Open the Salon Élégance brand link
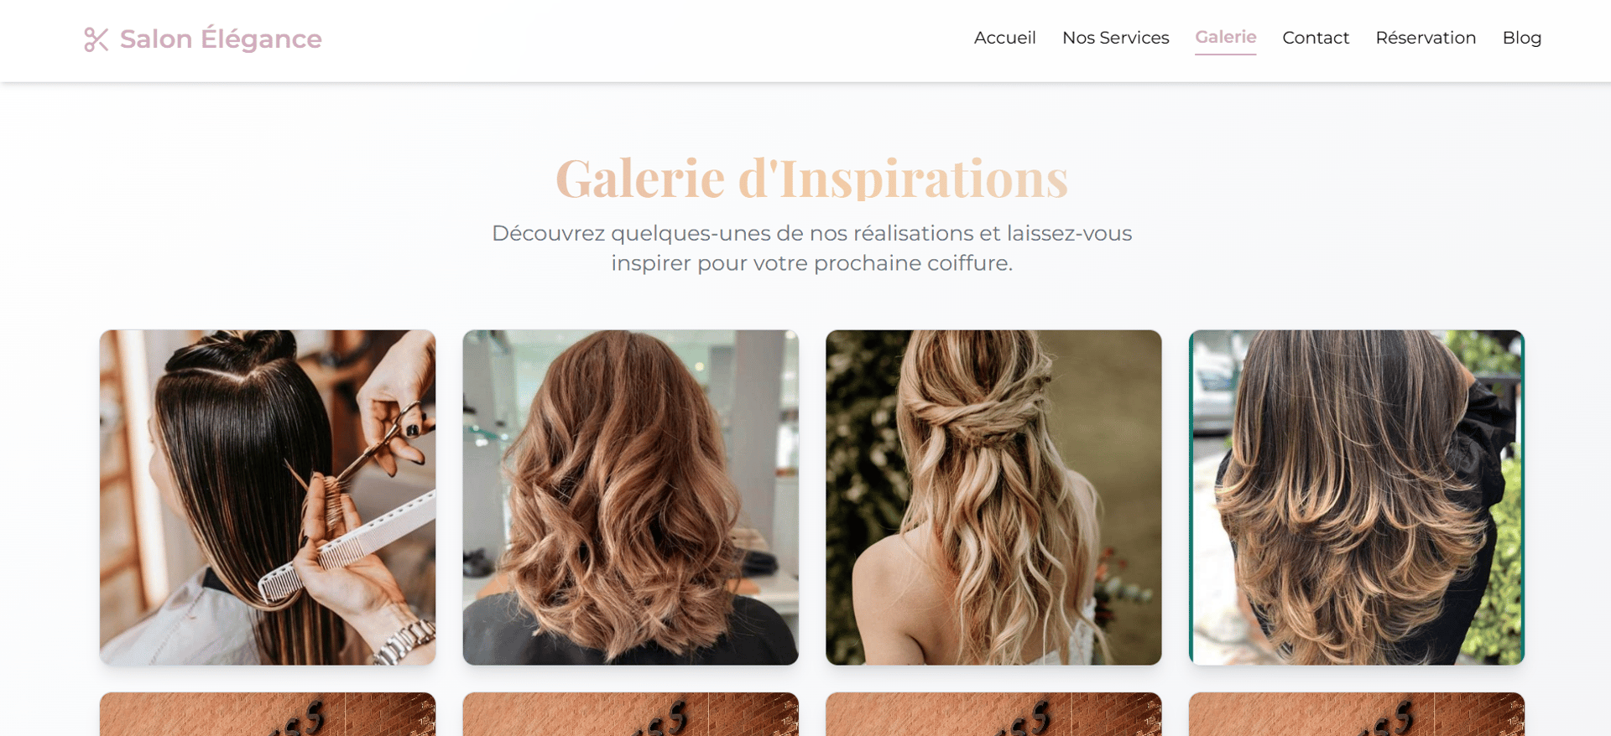Image resolution: width=1611 pixels, height=736 pixels. point(202,39)
